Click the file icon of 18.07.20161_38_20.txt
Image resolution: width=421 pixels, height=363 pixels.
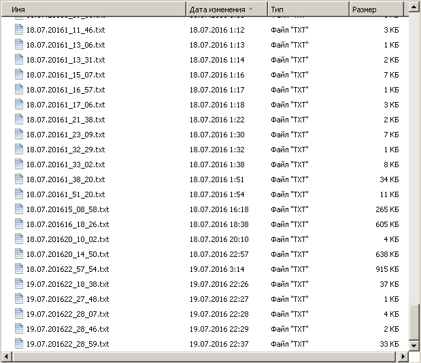(x=19, y=179)
